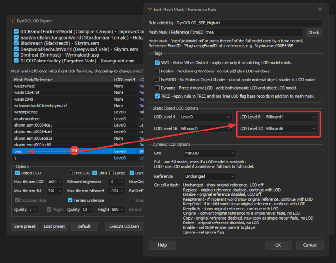Viewport: 336px width, 263px height.
Task: Click the Save preset button
Action: [x=25, y=226]
